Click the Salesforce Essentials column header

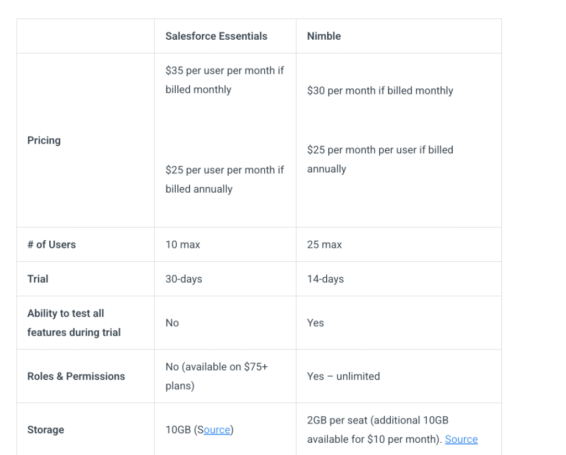click(x=216, y=36)
